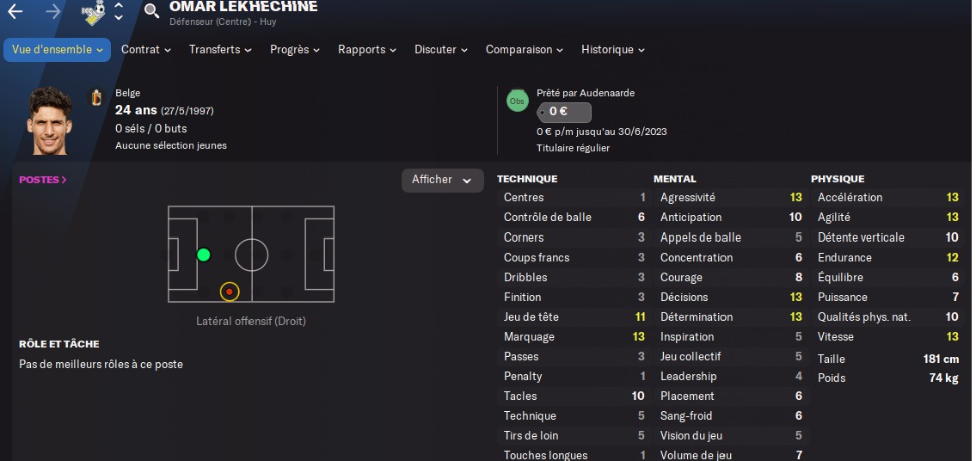Select the circled right-back position on pitch
This screenshot has height=461, width=976.
click(x=230, y=292)
